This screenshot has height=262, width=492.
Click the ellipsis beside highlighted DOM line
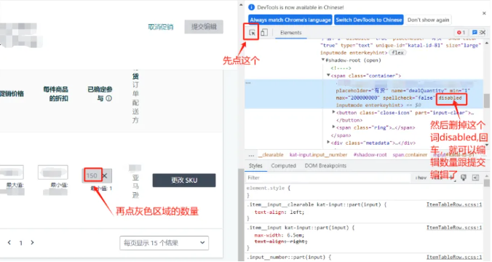pyautogui.click(x=248, y=83)
